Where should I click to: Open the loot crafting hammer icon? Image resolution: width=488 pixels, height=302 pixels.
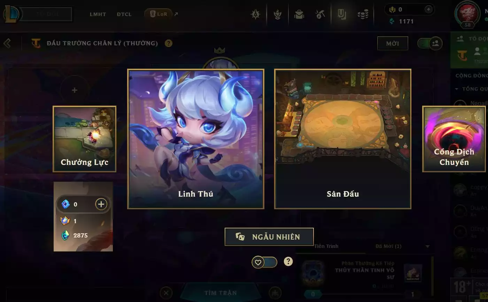320,14
